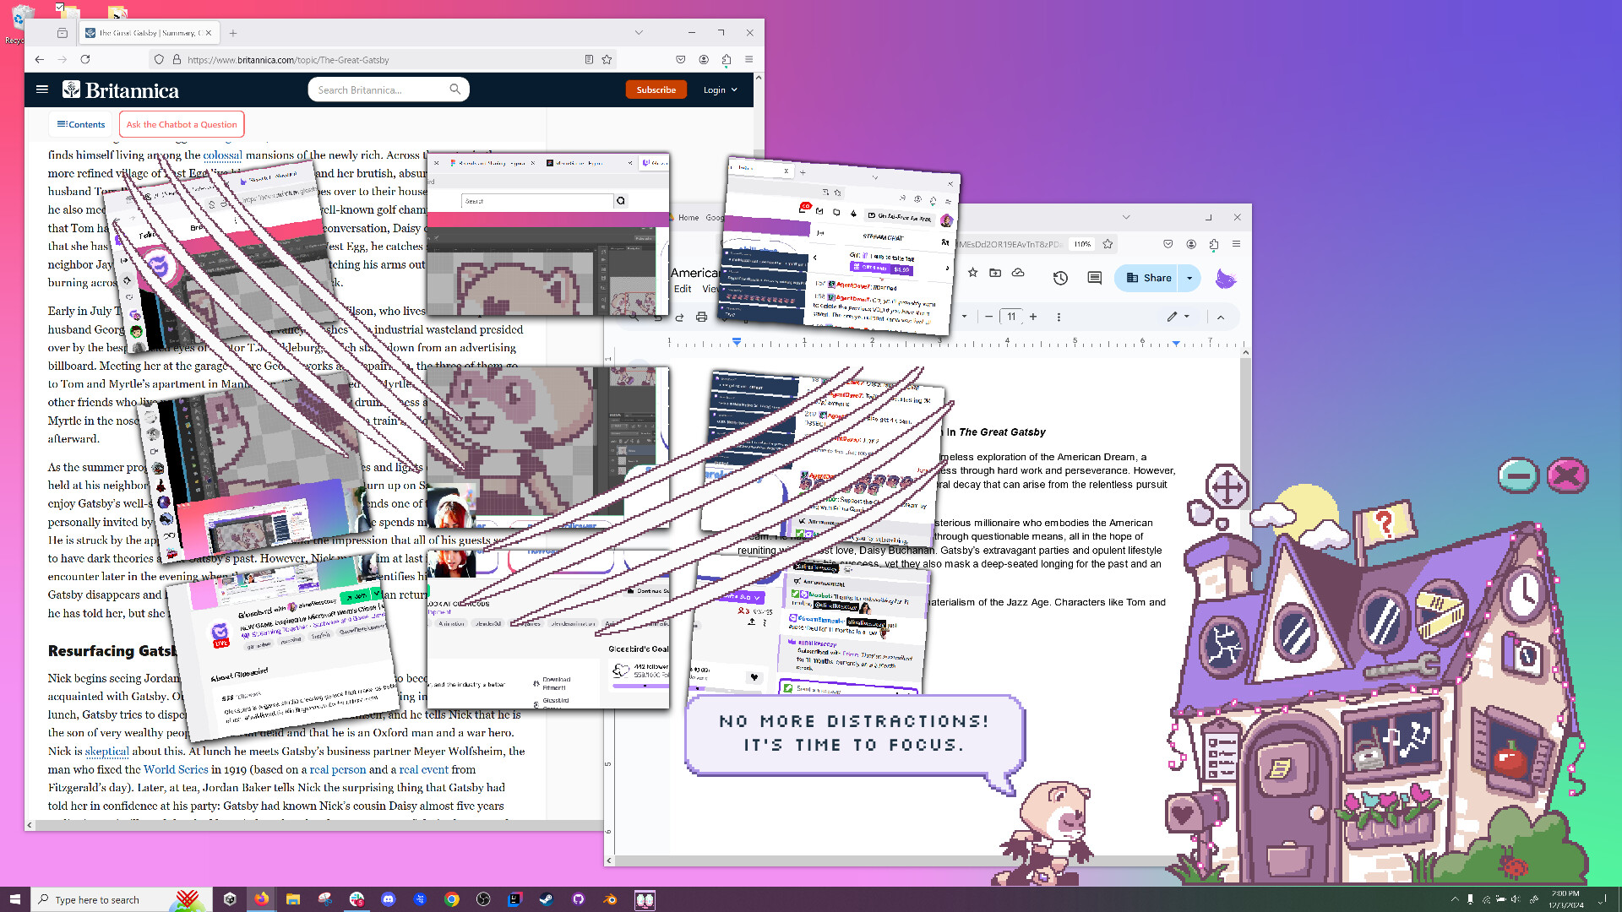Screen dimensions: 1622x912
Task: Click the left indent marker on Docs ruler
Action: click(x=737, y=342)
